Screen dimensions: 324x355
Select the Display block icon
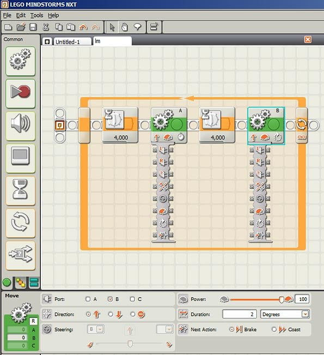tap(20, 158)
